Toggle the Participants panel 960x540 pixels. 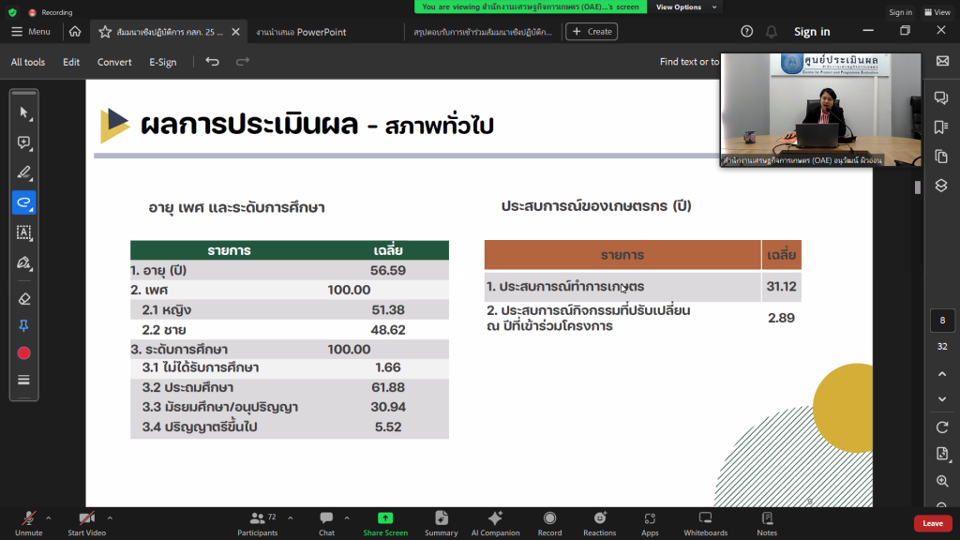click(258, 524)
